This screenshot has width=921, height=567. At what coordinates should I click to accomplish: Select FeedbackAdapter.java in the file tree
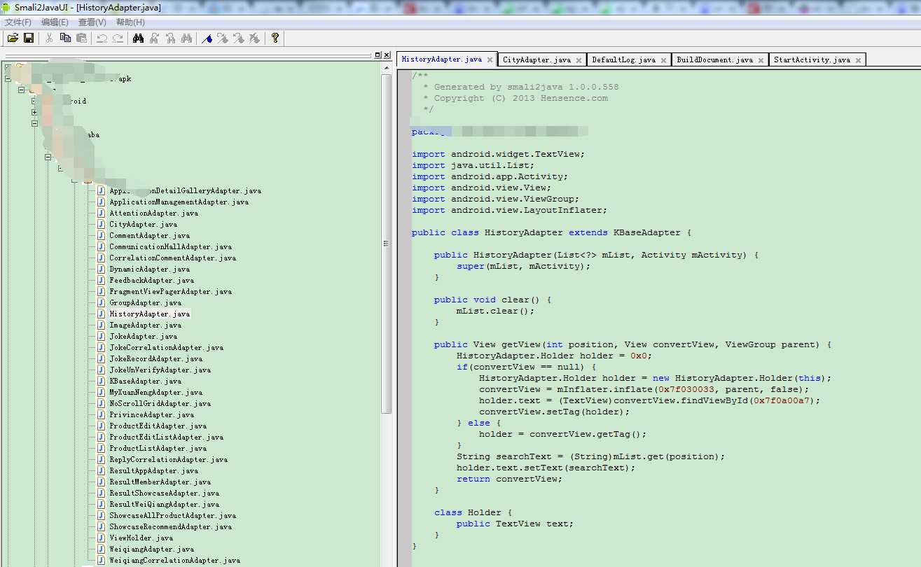[x=151, y=280]
